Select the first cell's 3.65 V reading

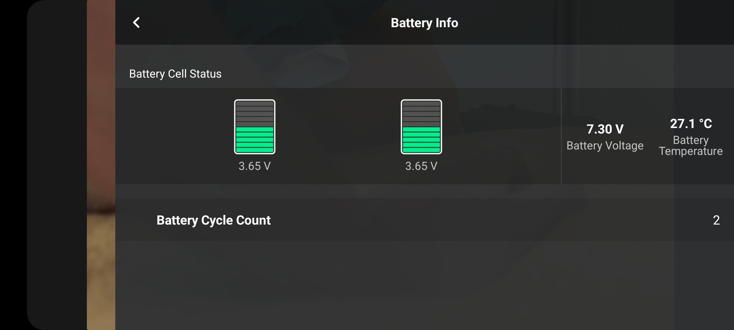point(254,166)
